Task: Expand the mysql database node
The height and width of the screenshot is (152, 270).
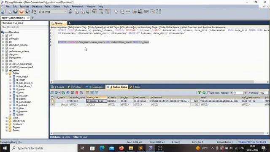Action: tap(3, 48)
